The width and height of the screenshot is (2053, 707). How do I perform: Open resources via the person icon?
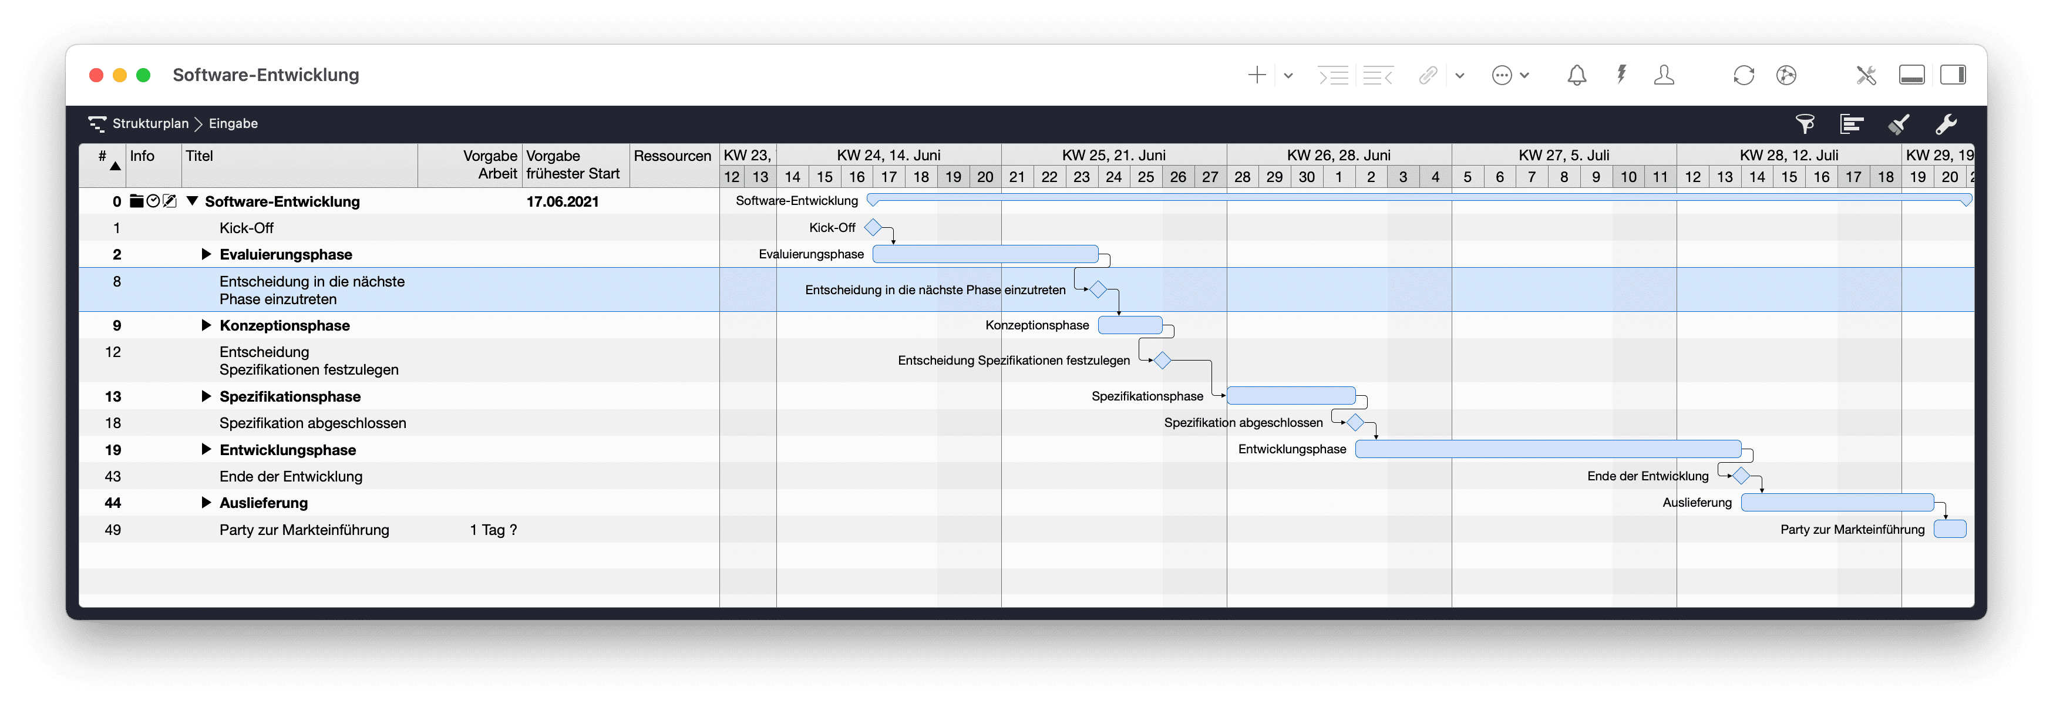(1665, 75)
